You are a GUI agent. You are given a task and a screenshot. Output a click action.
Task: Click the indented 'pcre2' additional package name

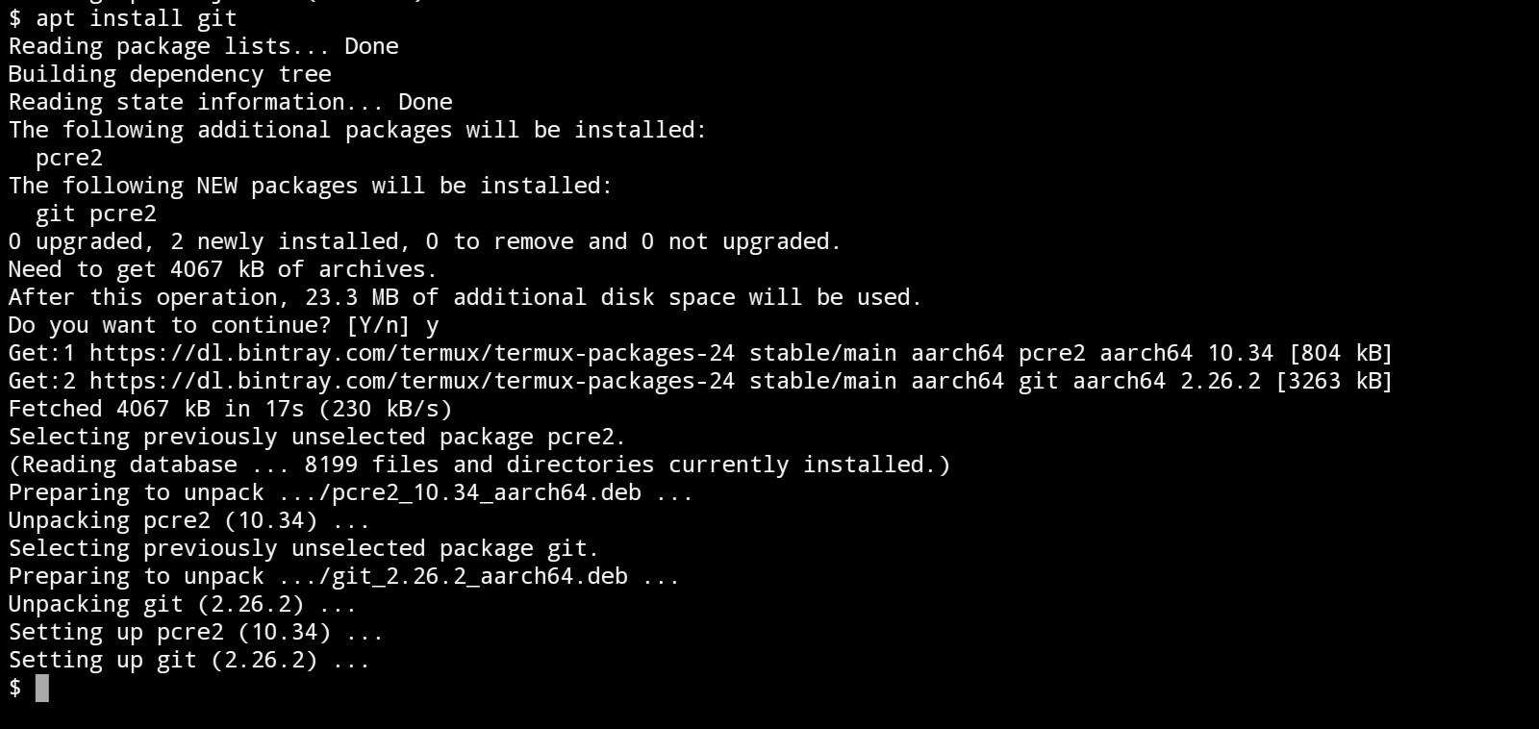(x=68, y=158)
